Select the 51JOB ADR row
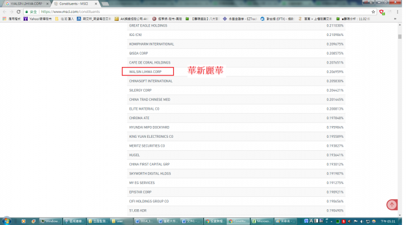Image resolution: width=406 pixels, height=225 pixels. [236, 210]
